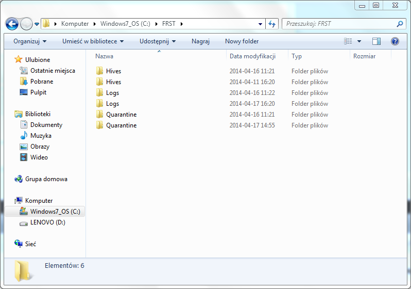Click FRST in the address breadcrumb
The image size is (411, 289).
[169, 24]
